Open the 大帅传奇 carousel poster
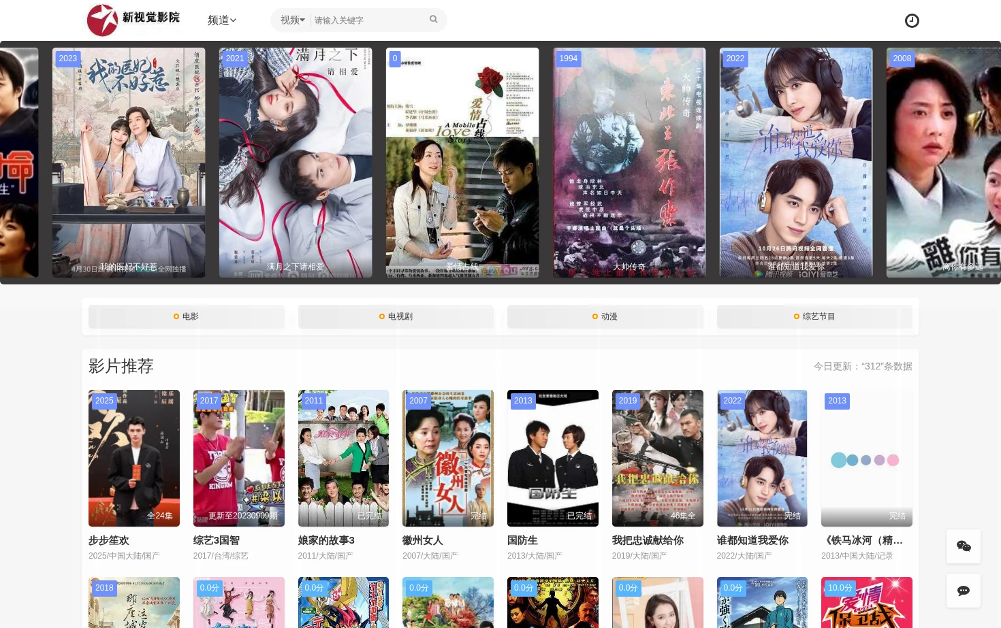This screenshot has height=628, width=1001. coord(629,163)
